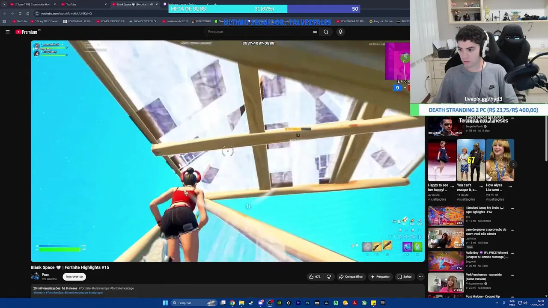Switch to 3 Scary TRUE Countryside tab
This screenshot has width=548, height=308.
[33, 4]
